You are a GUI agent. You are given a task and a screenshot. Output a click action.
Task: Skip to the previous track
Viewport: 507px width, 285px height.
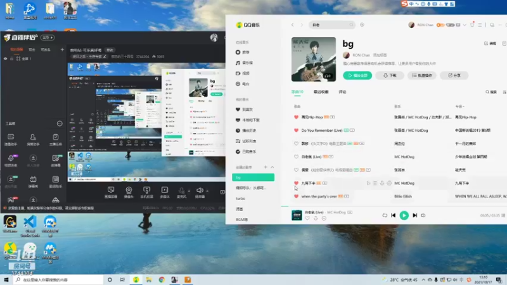pyautogui.click(x=393, y=215)
